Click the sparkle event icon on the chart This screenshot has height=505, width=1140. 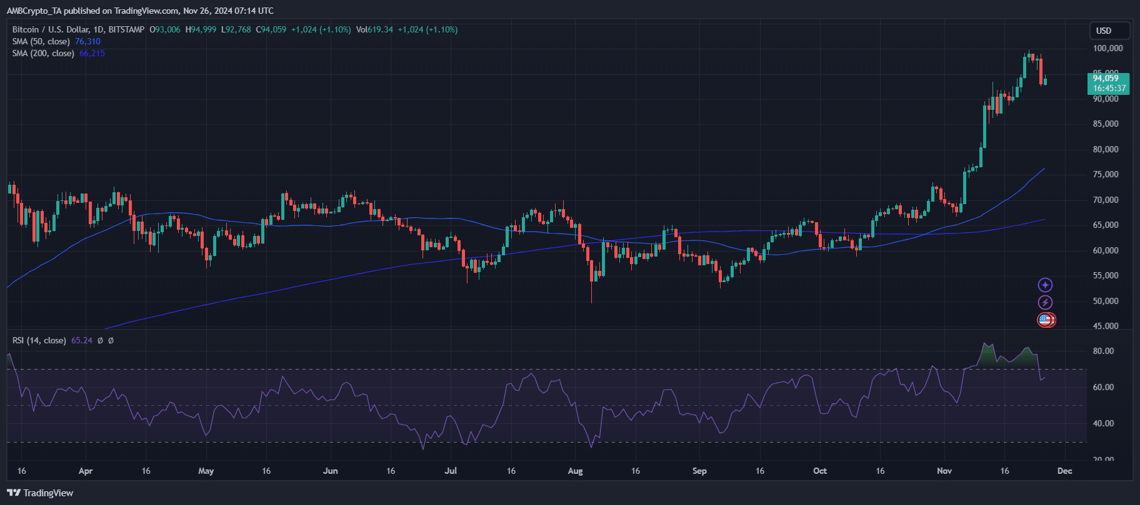pyautogui.click(x=1045, y=285)
